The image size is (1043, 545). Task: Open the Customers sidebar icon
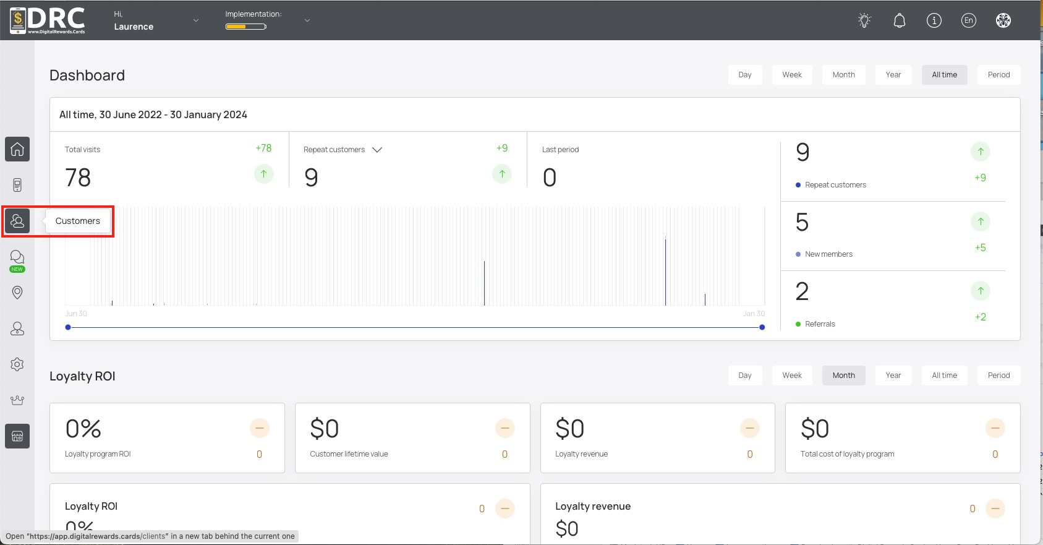(17, 221)
